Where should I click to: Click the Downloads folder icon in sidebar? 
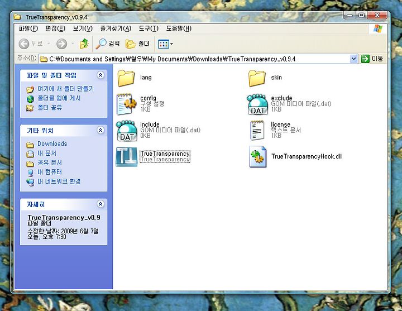tap(30, 145)
